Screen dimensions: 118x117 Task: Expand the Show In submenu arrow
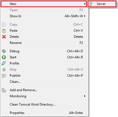pos(85,16)
